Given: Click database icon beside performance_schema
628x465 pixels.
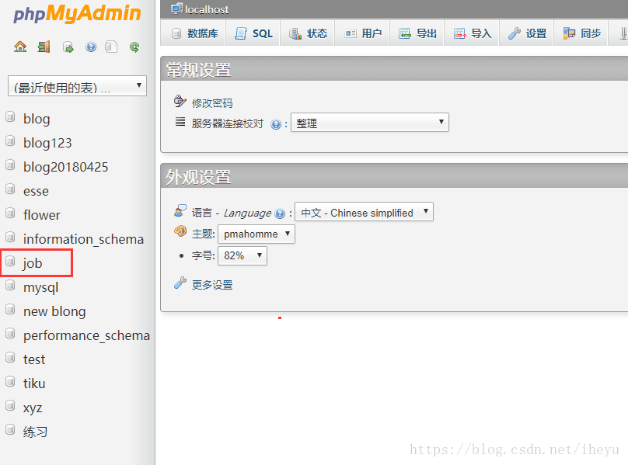Looking at the screenshot, I should (10, 334).
